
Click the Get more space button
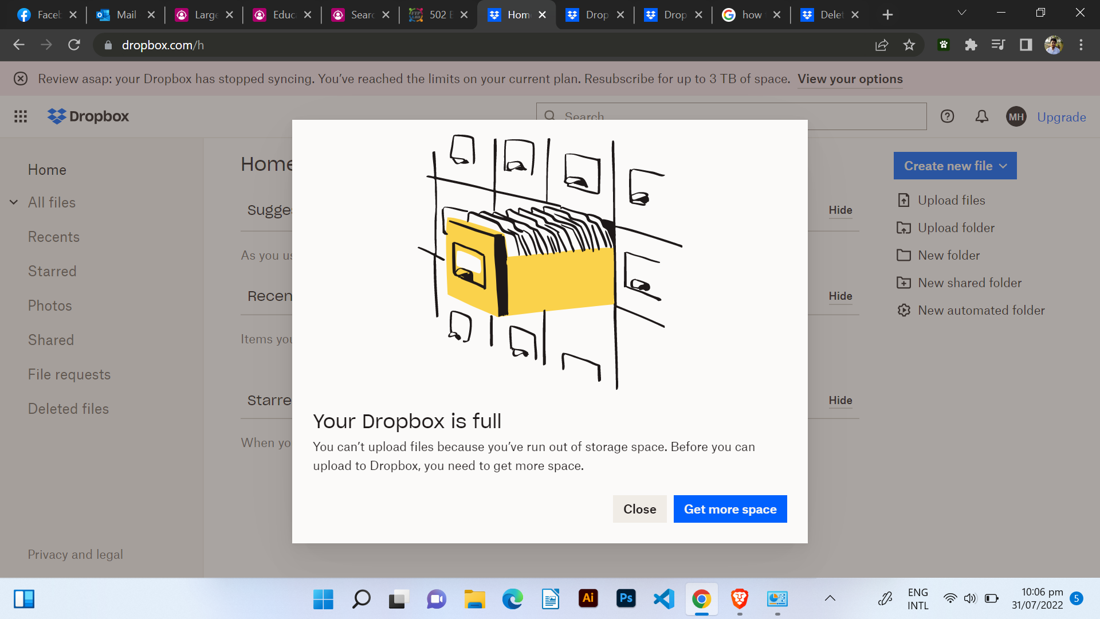coord(729,508)
